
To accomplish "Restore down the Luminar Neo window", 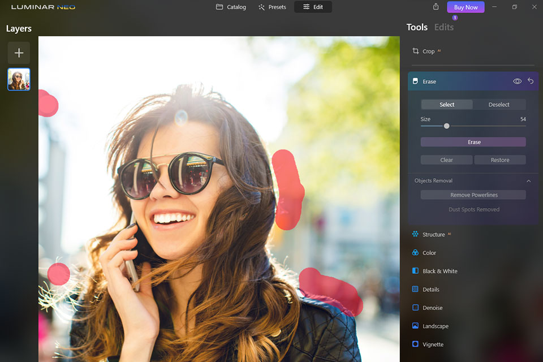I will point(514,7).
